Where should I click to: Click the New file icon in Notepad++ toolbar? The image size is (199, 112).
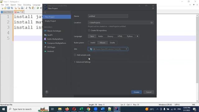point(2,8)
